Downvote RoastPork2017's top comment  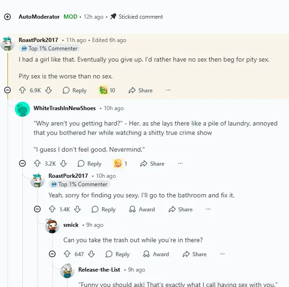point(48,90)
